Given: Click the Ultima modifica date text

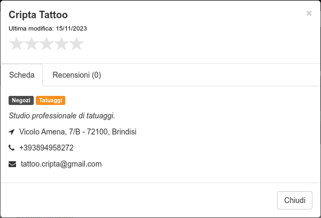Looking at the screenshot, I should (48, 28).
